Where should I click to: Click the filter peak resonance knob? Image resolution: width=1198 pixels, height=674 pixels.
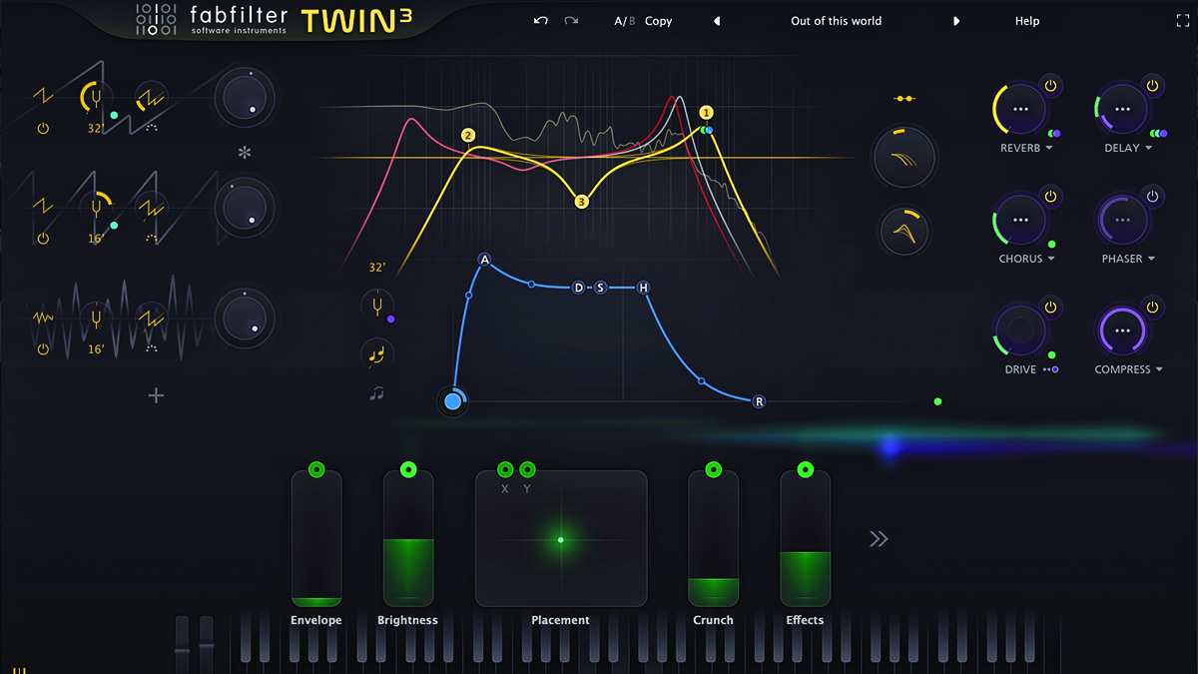tap(904, 232)
